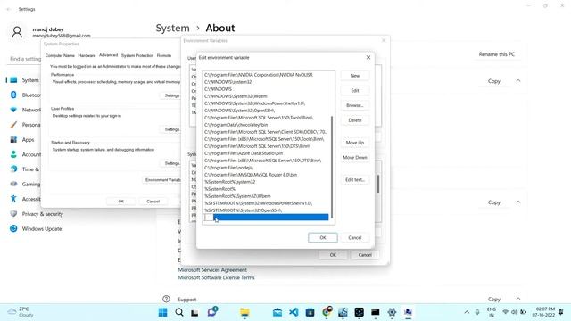Open weather widget showing 27°C Cloudy
Image resolution: width=571 pixels, height=321 pixels.
[21, 312]
